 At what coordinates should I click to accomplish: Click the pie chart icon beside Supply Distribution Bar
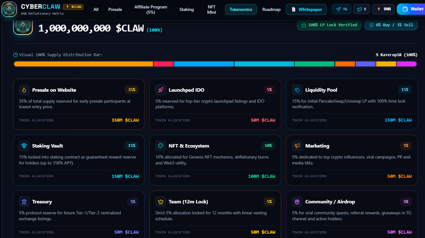pos(16,55)
